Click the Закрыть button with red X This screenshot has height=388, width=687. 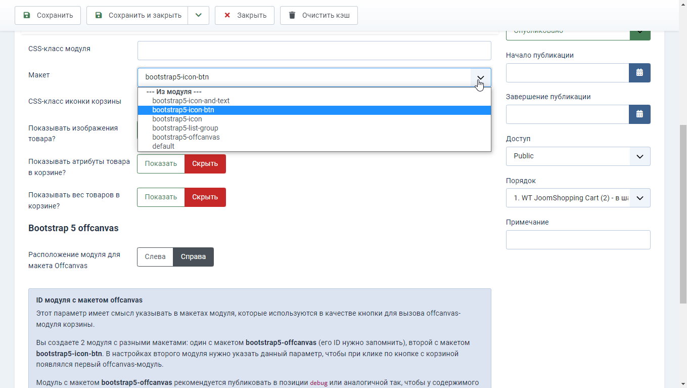(x=245, y=15)
